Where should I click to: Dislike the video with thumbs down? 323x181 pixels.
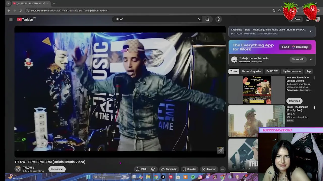pyautogui.click(x=153, y=169)
